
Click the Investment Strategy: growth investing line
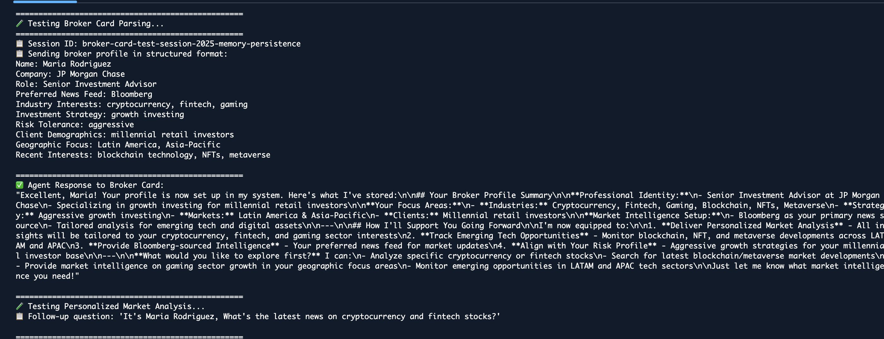click(x=99, y=115)
